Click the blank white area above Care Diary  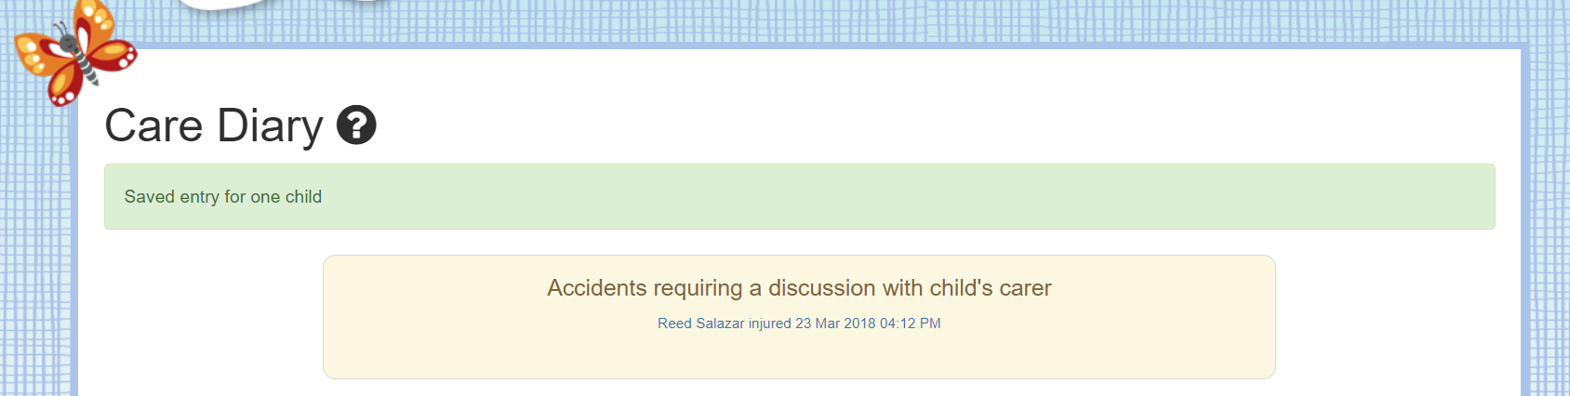coord(744,79)
